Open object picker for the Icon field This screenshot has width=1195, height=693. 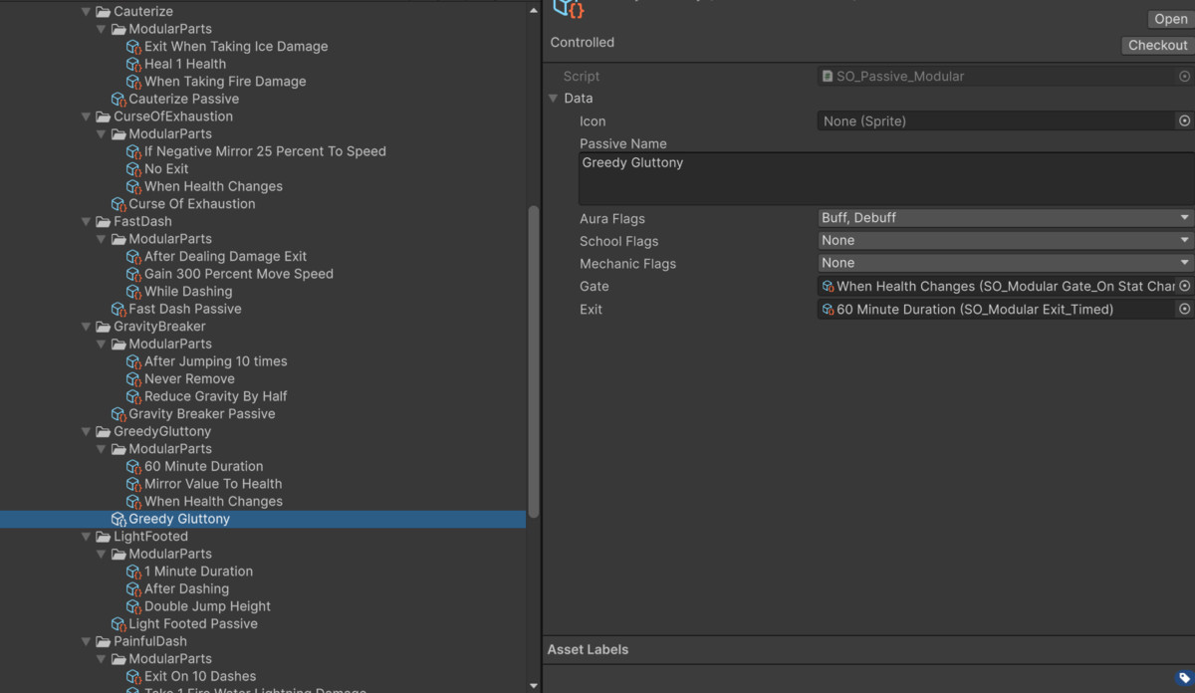(x=1184, y=120)
